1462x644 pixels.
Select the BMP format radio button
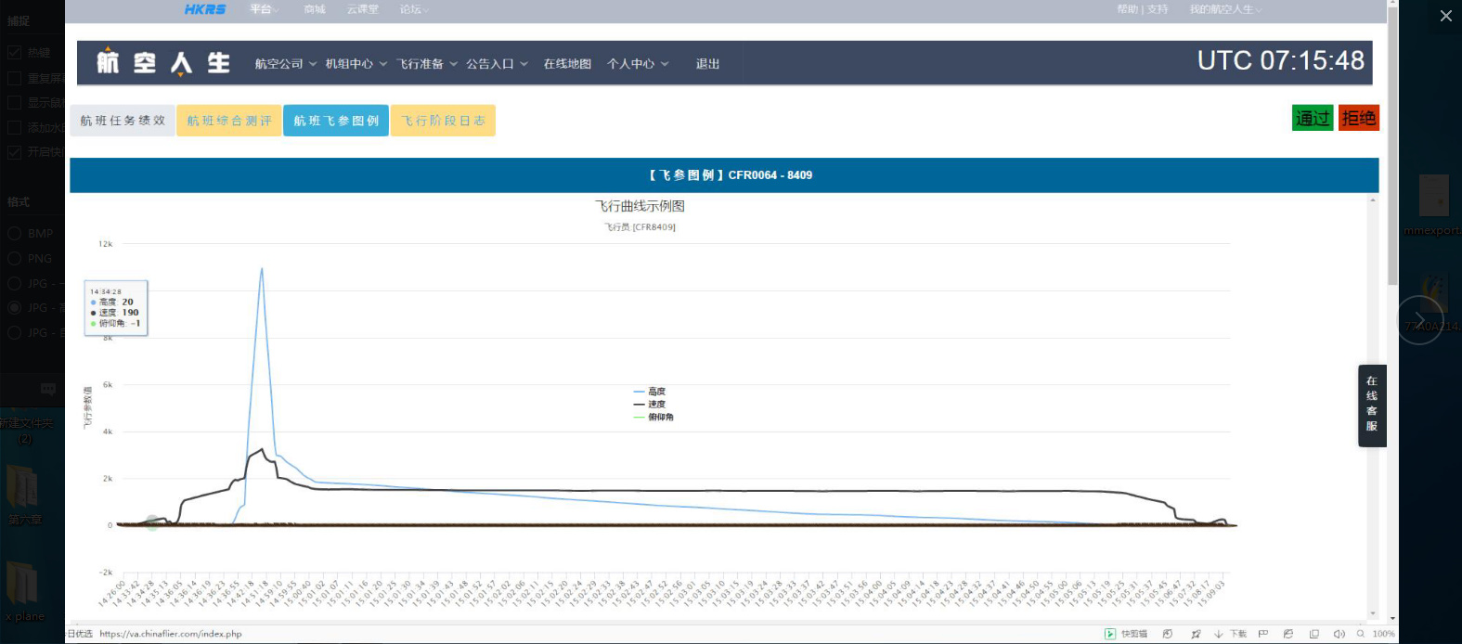click(14, 234)
